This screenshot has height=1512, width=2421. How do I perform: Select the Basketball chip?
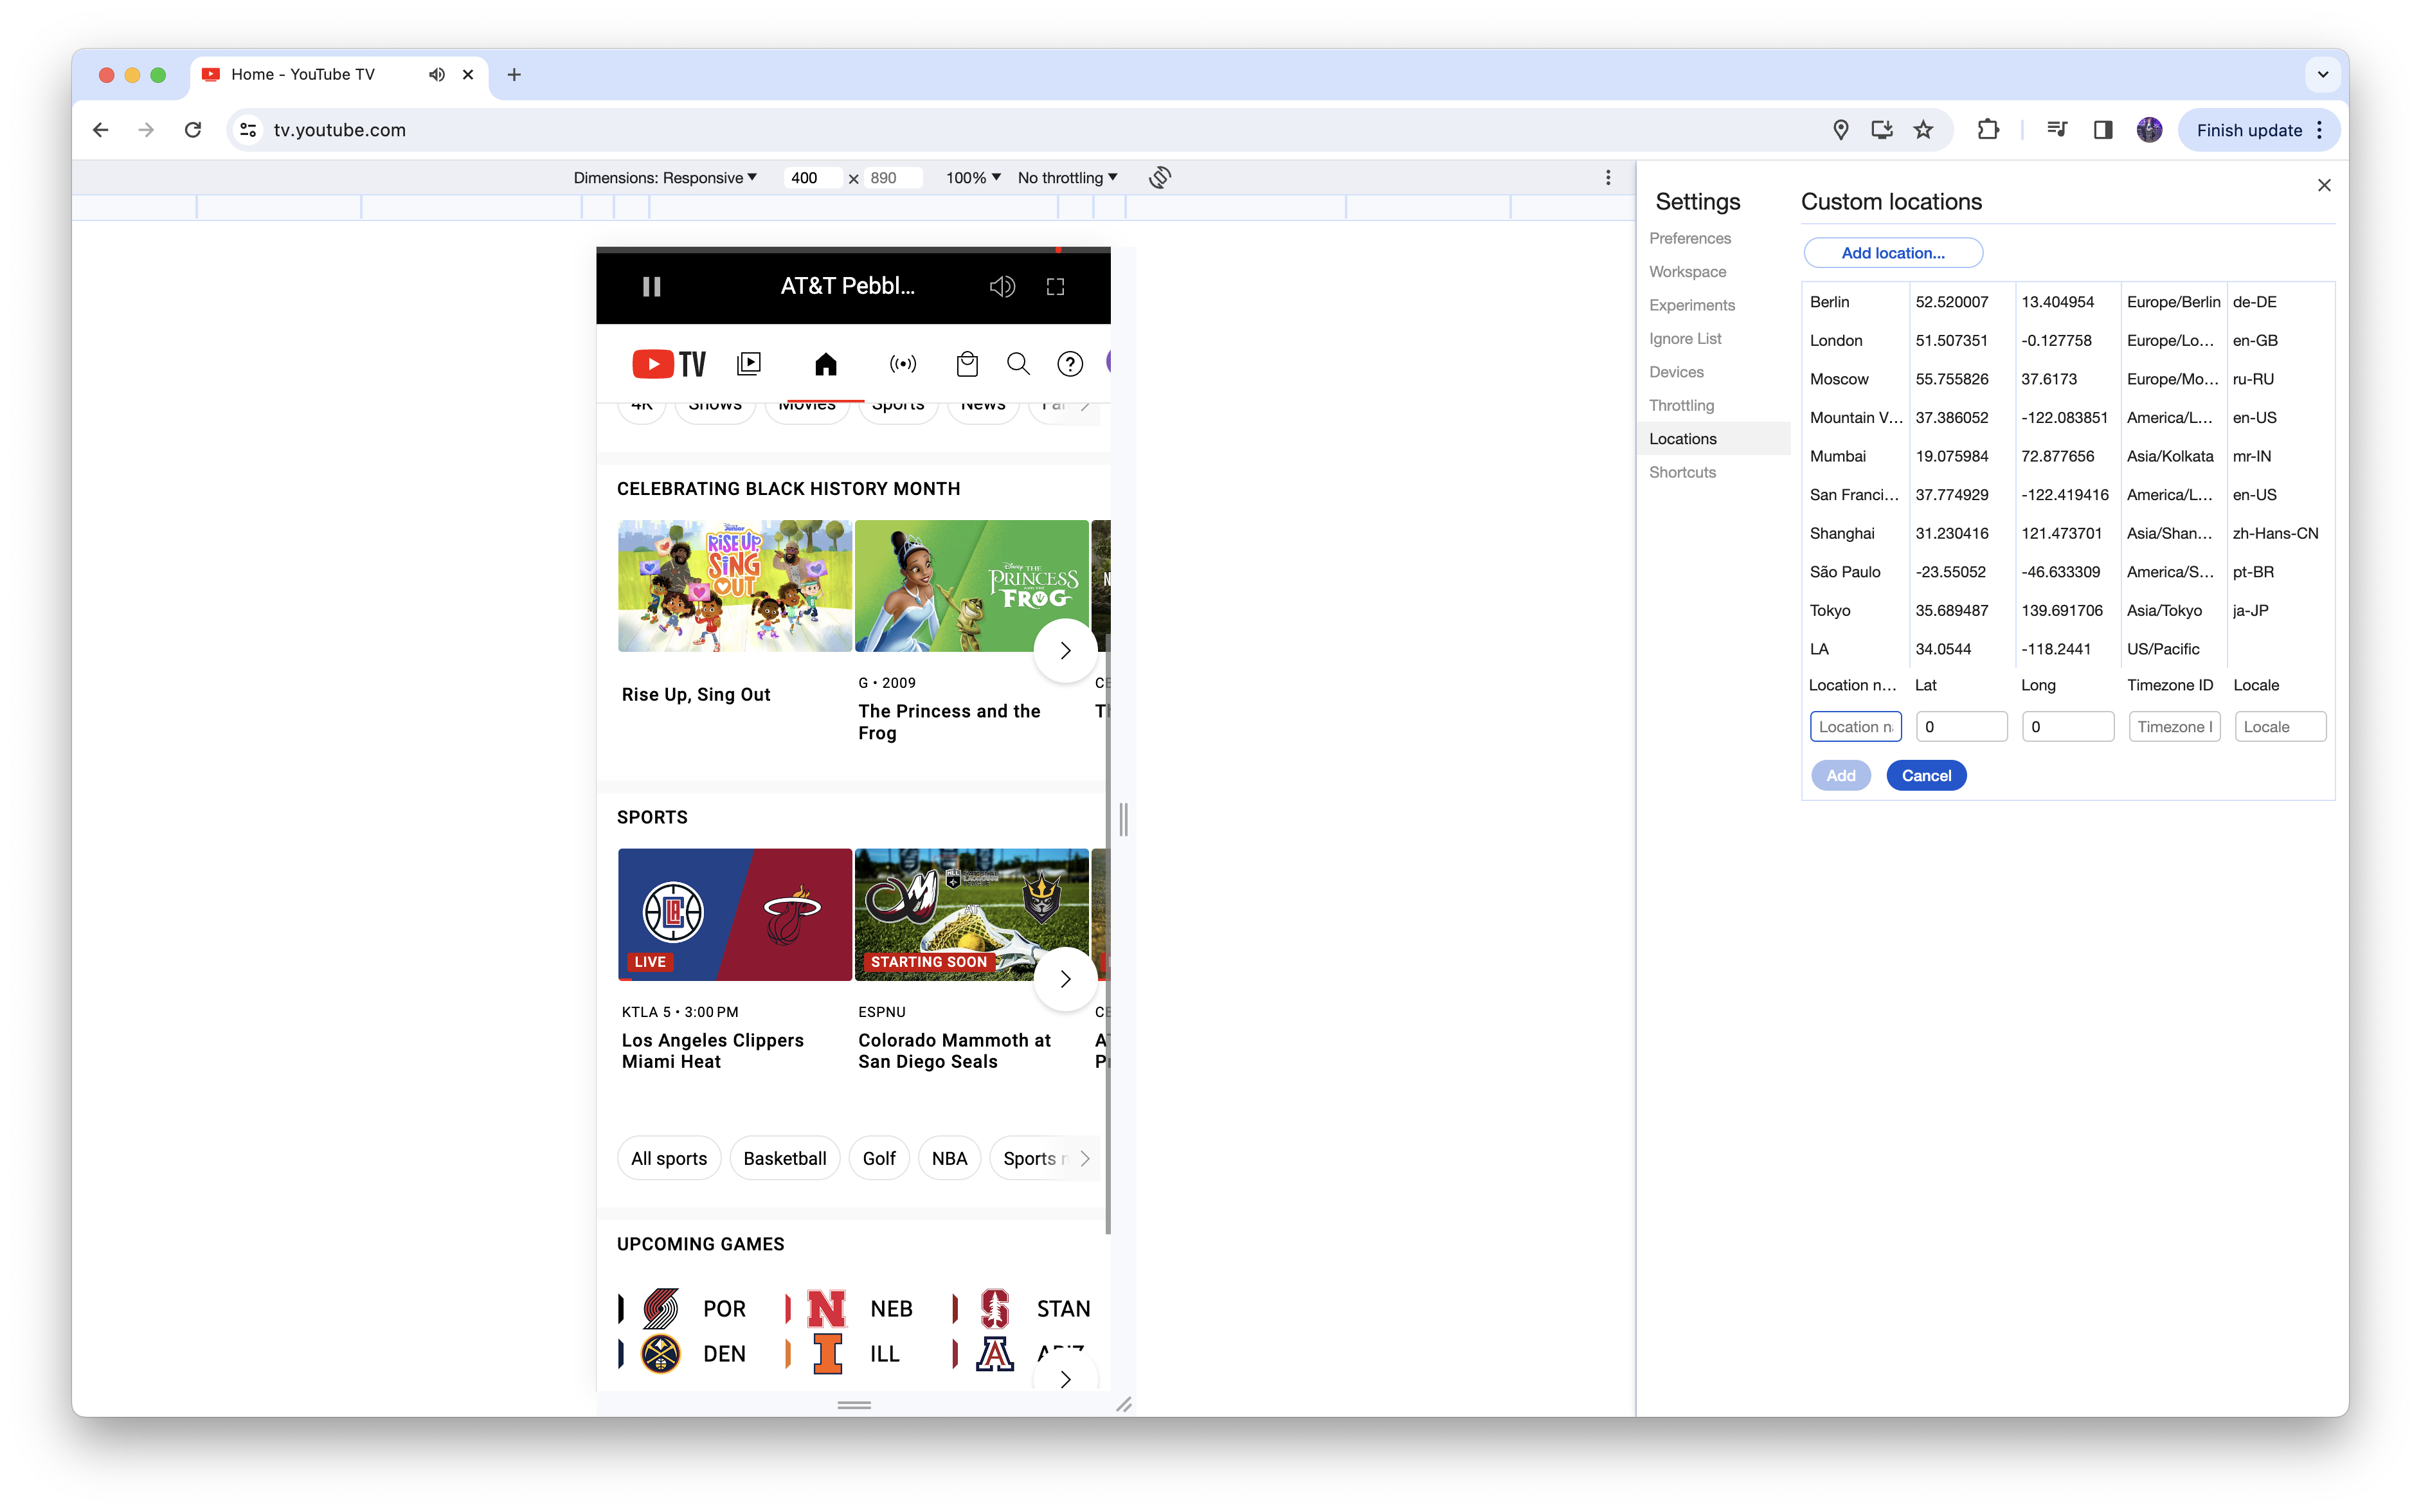[x=784, y=1158]
